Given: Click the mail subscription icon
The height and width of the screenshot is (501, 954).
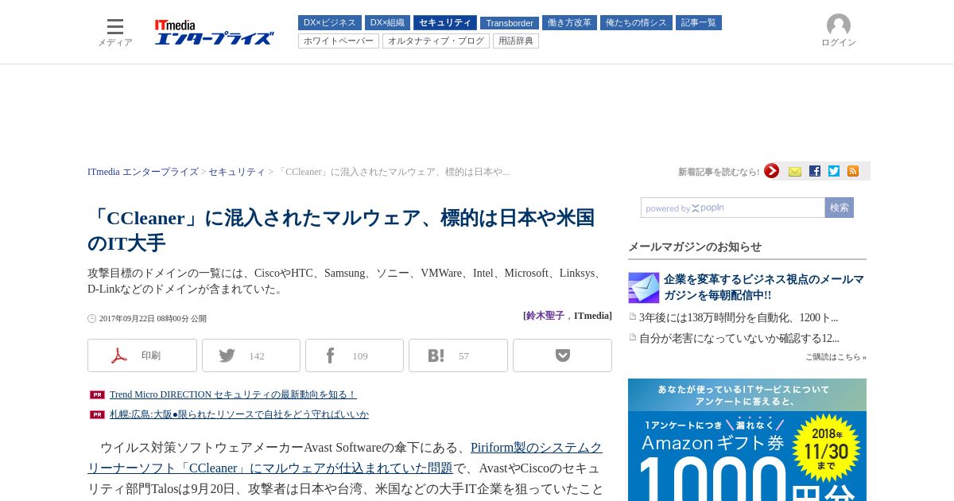Looking at the screenshot, I should click(x=795, y=171).
